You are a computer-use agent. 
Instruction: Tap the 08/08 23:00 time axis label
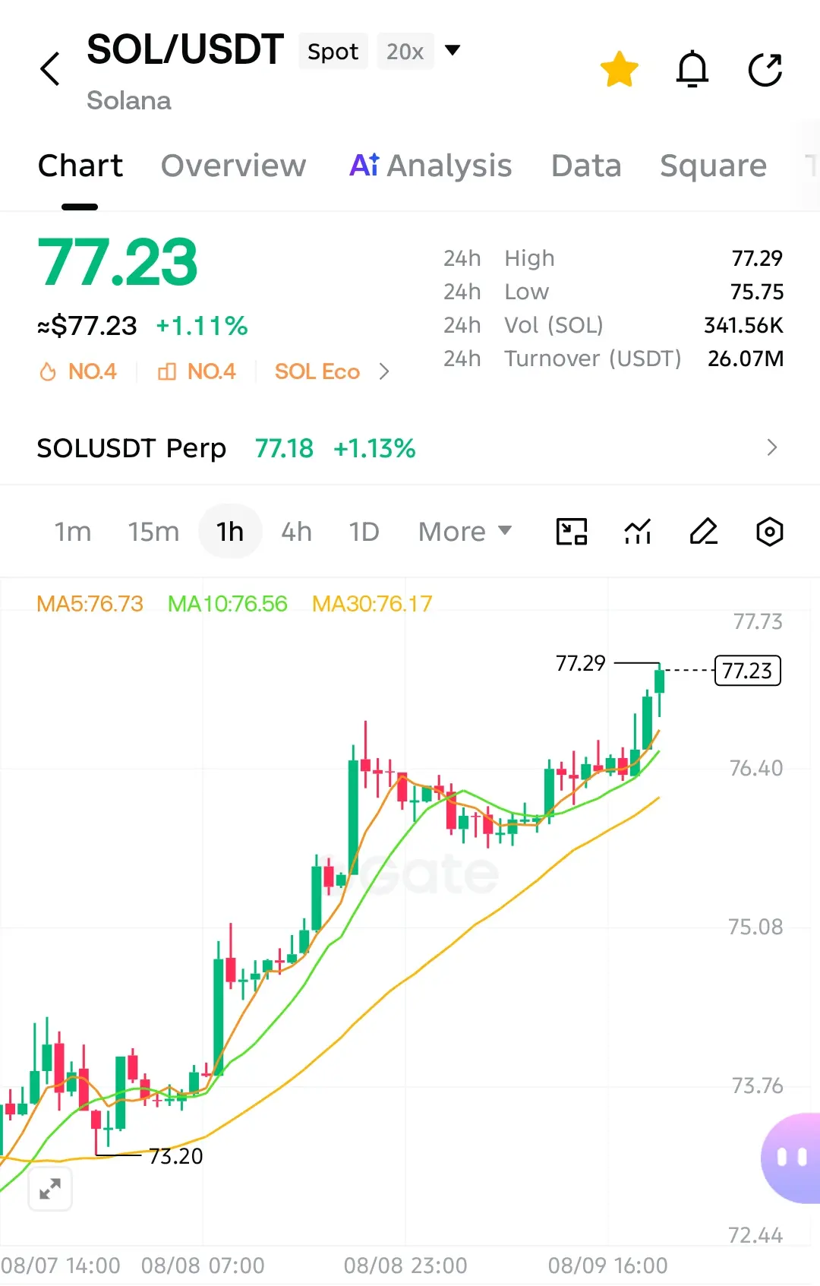point(405,1265)
